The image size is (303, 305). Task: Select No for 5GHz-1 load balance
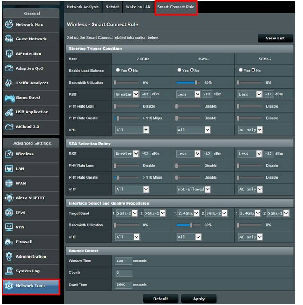coord(192,70)
